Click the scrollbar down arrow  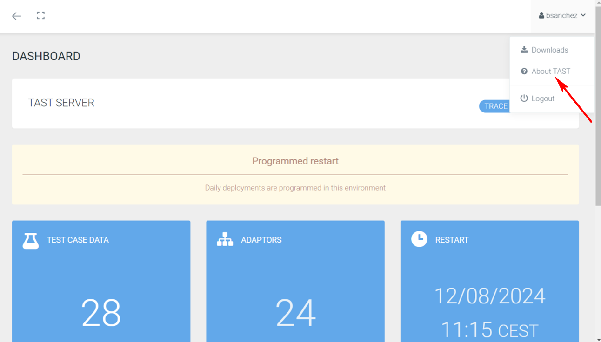(x=598, y=339)
